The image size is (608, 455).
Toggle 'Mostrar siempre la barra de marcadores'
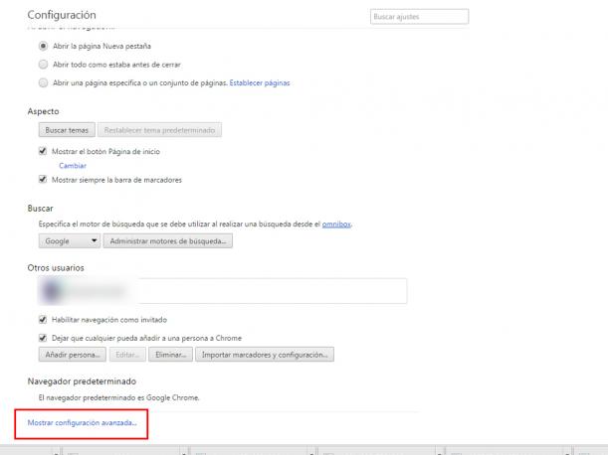(43, 179)
